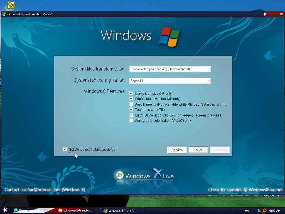Click the System font configuration label

[100, 80]
